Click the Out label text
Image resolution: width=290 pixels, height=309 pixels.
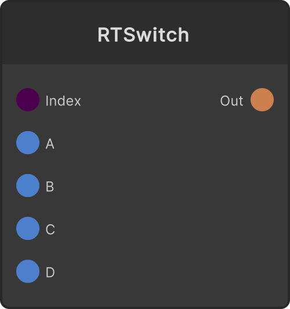point(231,101)
